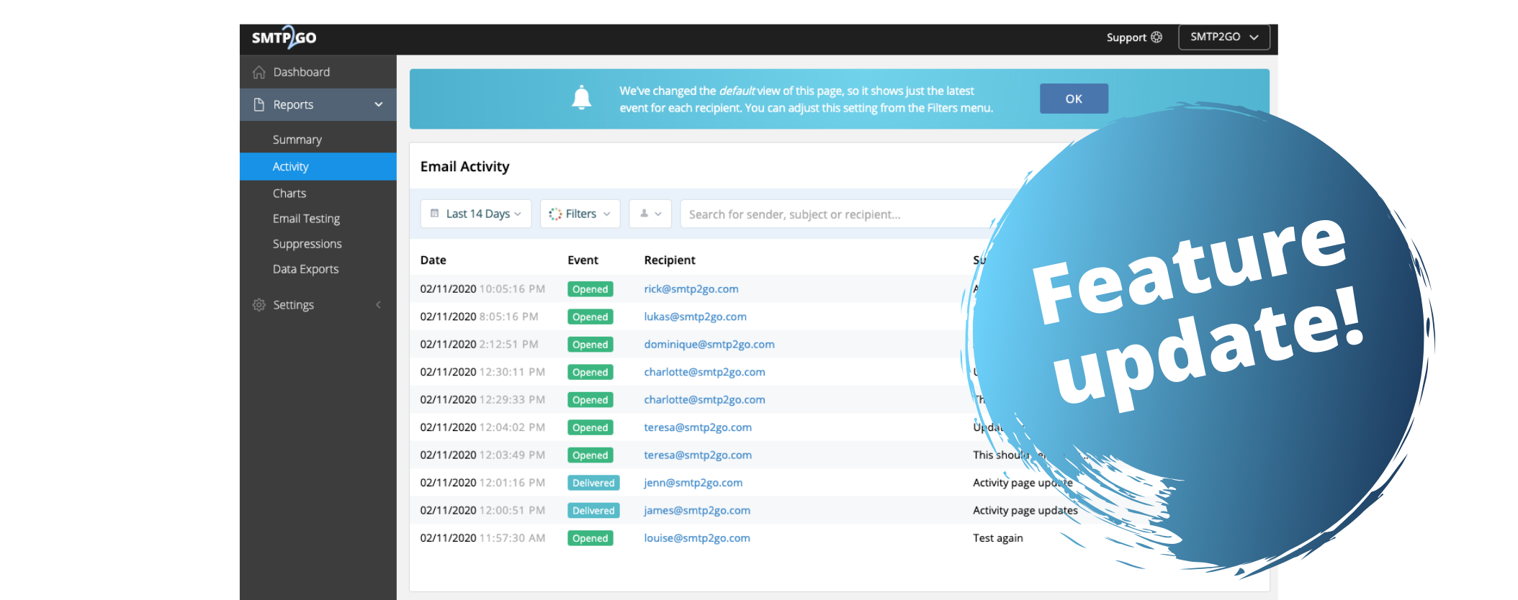The height and width of the screenshot is (600, 1518).
Task: Click the notification bell icon
Action: [581, 98]
